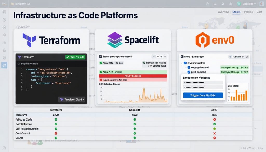Click Terraform Policy as Code check icon

point(56,120)
